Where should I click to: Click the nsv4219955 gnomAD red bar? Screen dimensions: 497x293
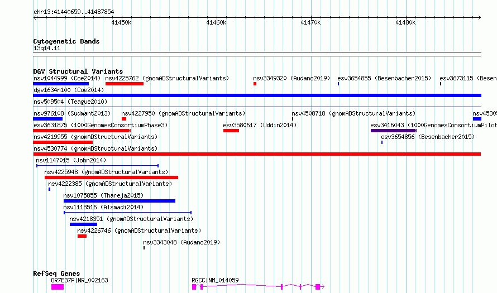coord(63,142)
